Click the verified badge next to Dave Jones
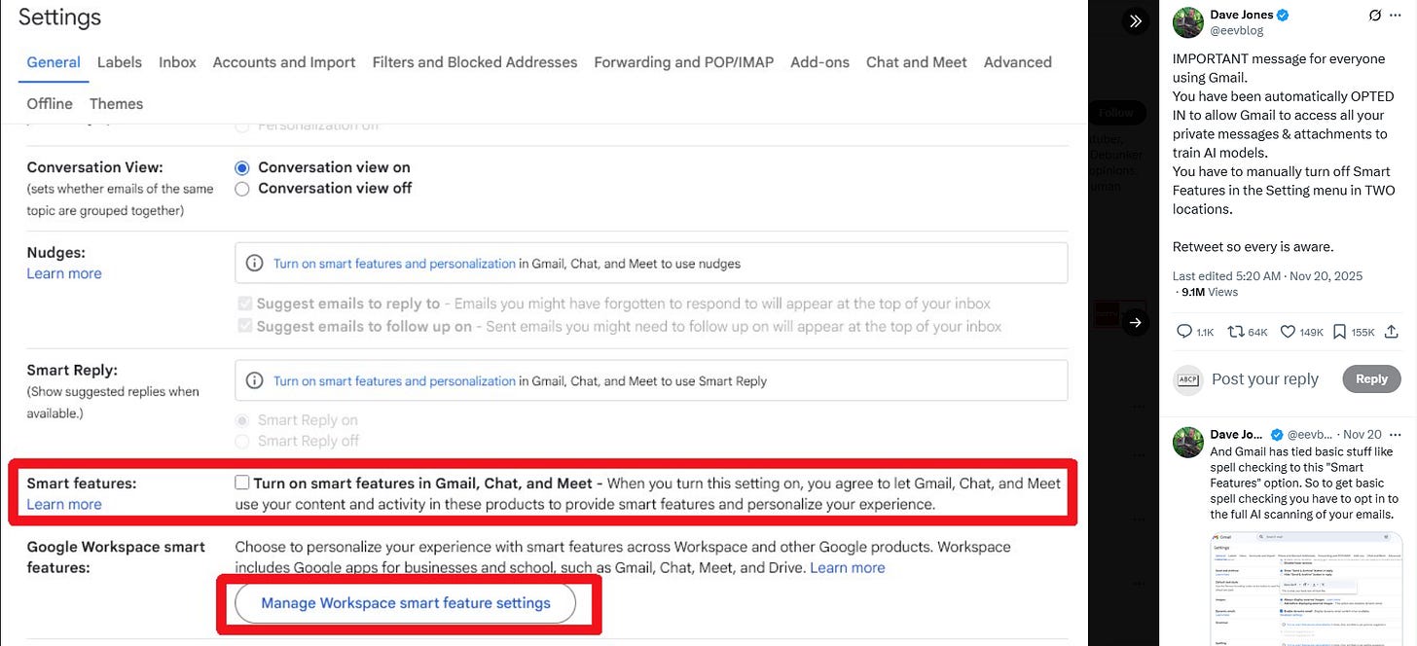 [1284, 16]
